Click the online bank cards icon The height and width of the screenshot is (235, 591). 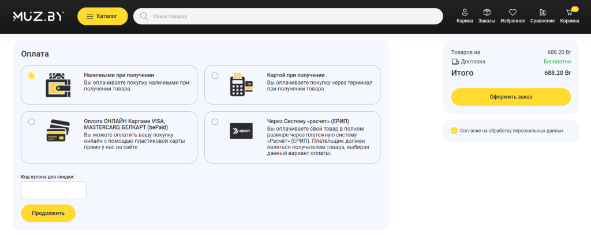click(58, 131)
